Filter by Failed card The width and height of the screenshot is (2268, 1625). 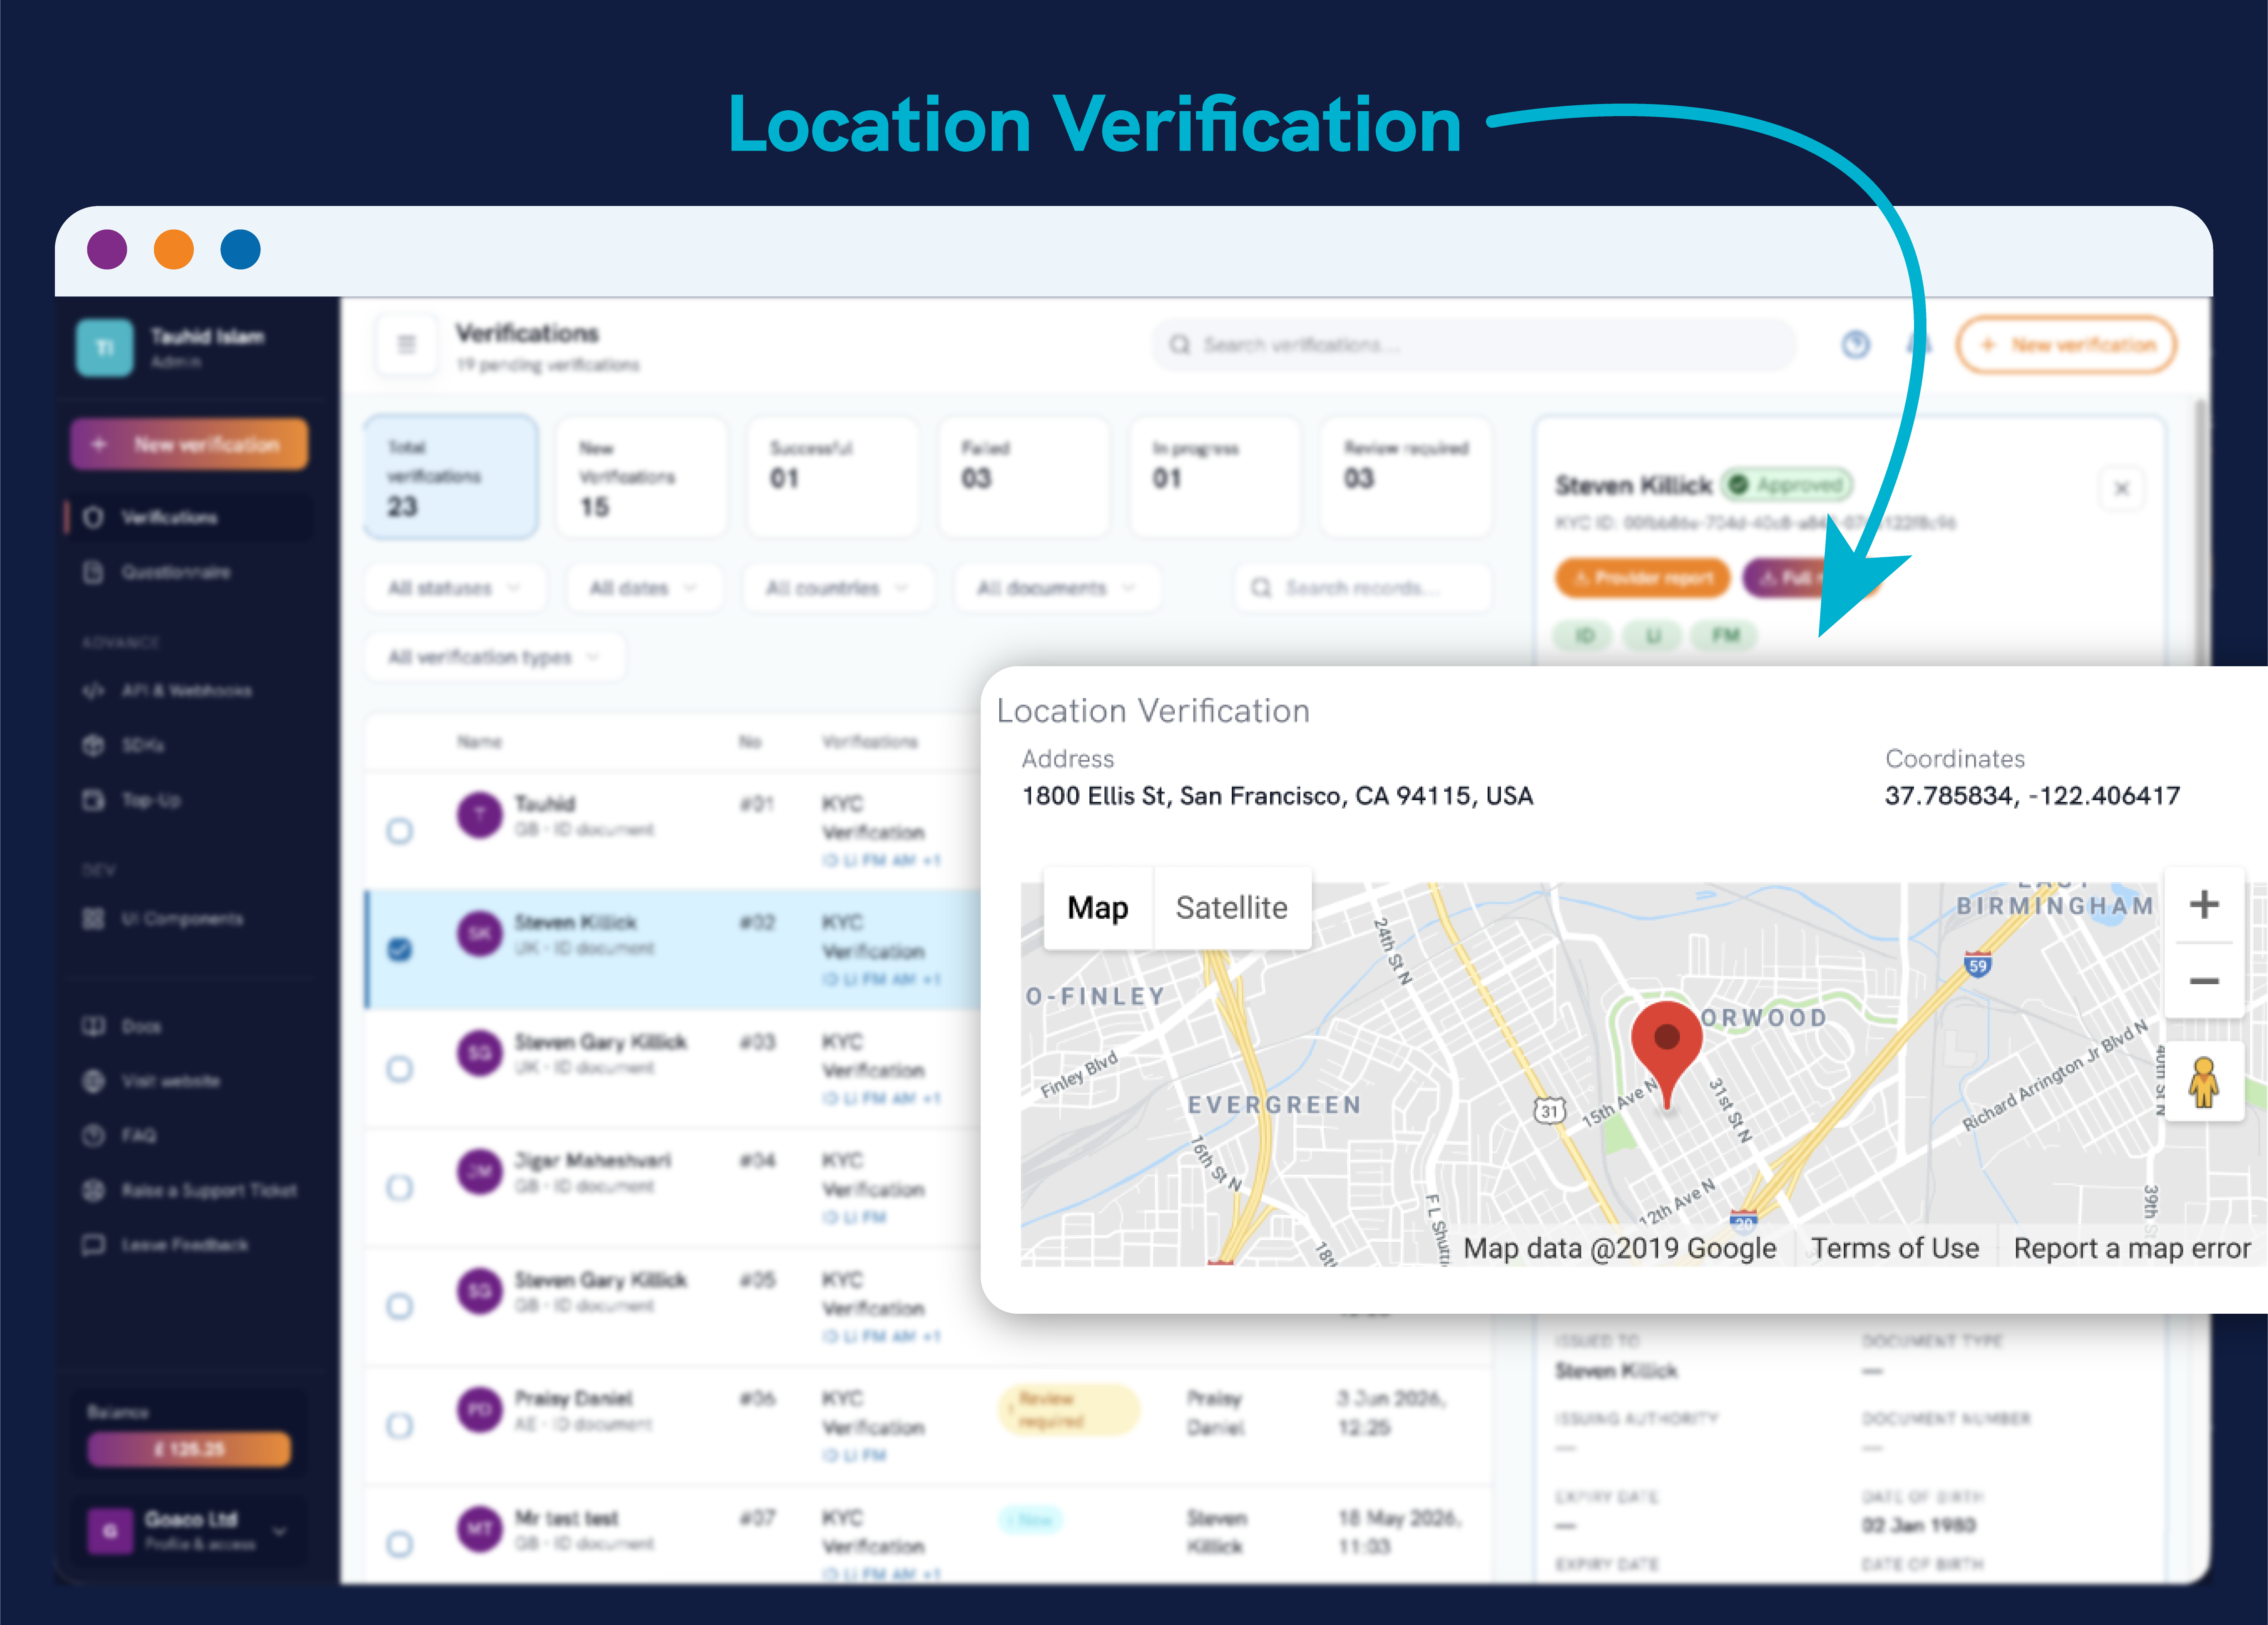pos(1024,477)
